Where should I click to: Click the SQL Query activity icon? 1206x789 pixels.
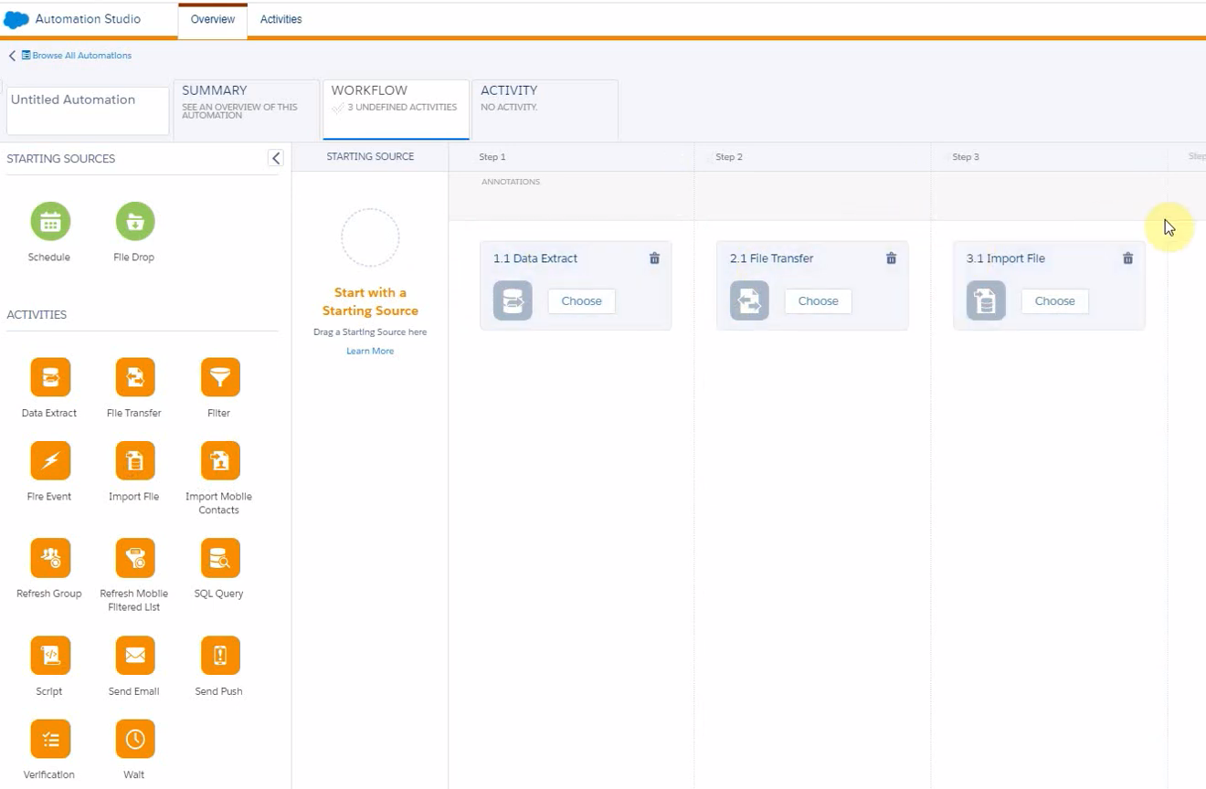point(220,558)
